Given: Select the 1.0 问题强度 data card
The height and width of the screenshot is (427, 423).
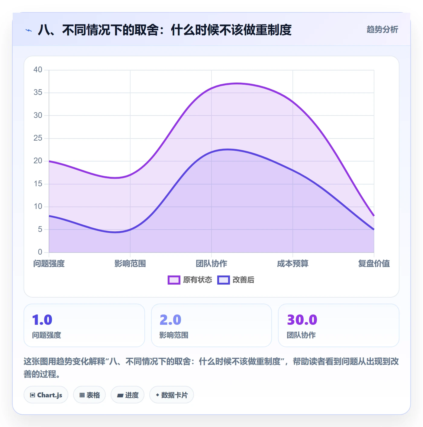Looking at the screenshot, I should 84,325.
